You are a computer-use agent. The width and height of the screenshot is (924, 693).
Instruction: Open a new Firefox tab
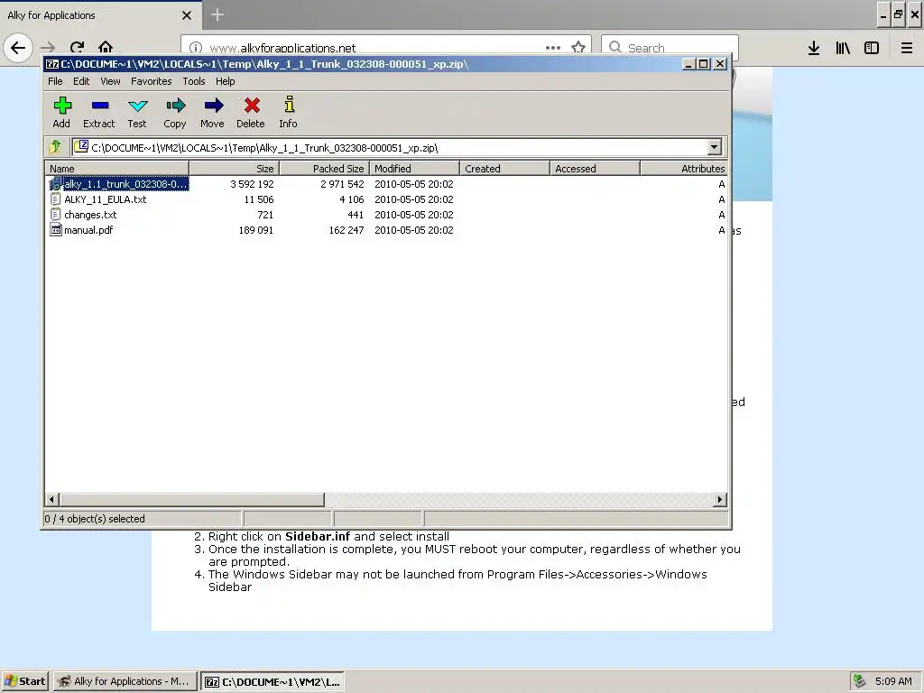217,14
